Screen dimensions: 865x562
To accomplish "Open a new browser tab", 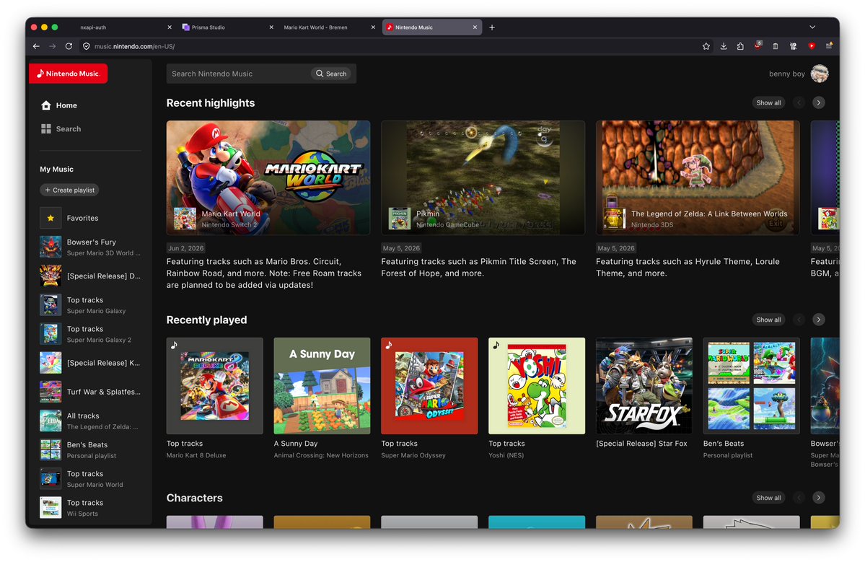I will click(x=492, y=27).
